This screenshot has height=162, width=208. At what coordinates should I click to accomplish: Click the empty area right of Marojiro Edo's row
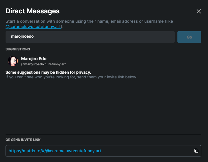click(x=133, y=61)
